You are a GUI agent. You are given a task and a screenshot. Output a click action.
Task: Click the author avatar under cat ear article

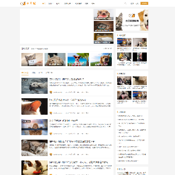(51, 113)
